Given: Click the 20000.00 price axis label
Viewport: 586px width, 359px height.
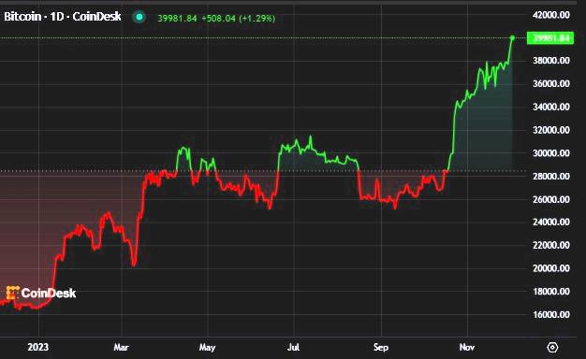Looking at the screenshot, I should pyautogui.click(x=551, y=268).
